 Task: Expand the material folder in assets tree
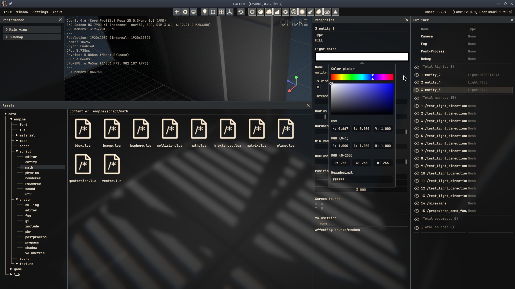(x=17, y=135)
